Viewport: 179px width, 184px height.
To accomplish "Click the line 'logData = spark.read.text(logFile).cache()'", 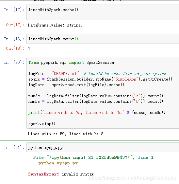I will click(x=76, y=85).
